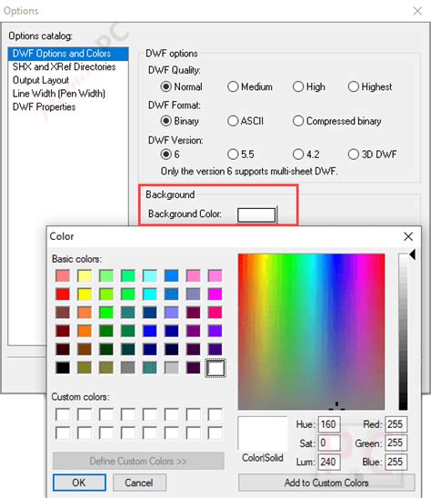Pick the pure red basic swatch

point(63,294)
